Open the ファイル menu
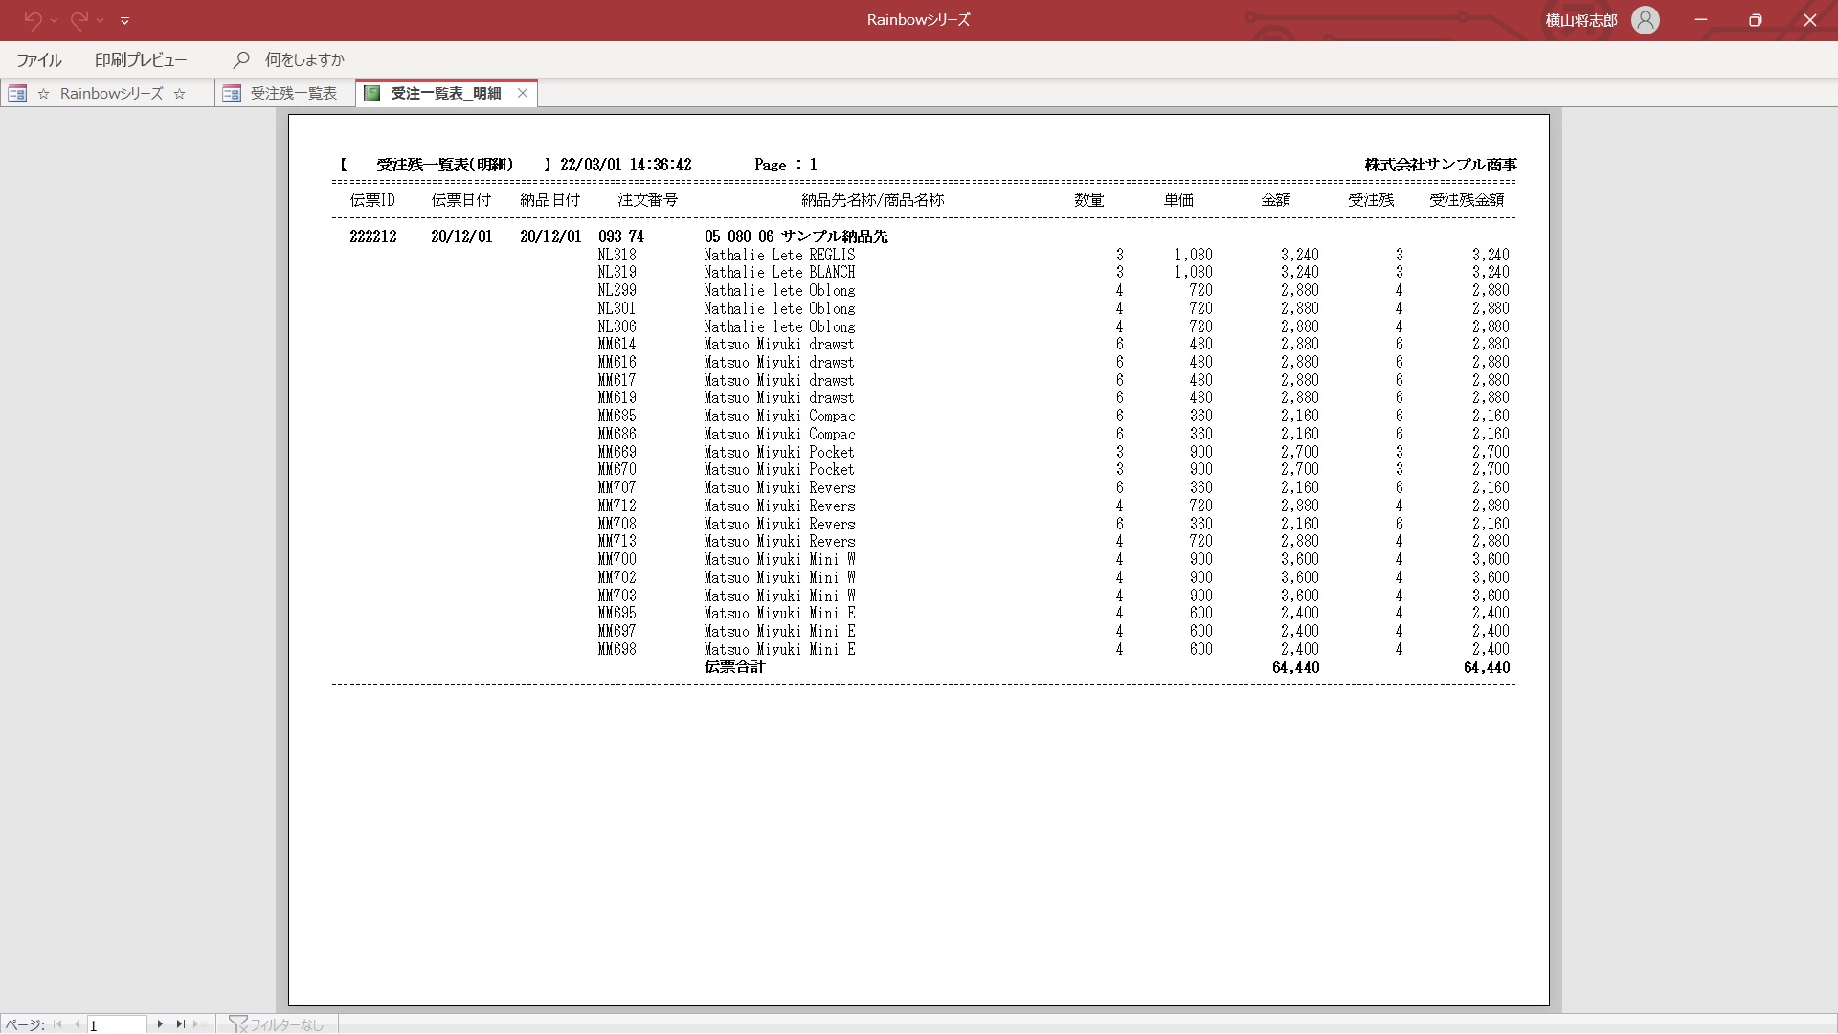This screenshot has height=1034, width=1838. (x=39, y=59)
